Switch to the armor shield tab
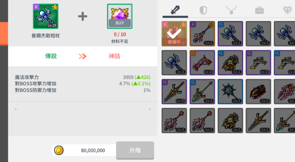This screenshot has height=162, width=295. tap(203, 11)
